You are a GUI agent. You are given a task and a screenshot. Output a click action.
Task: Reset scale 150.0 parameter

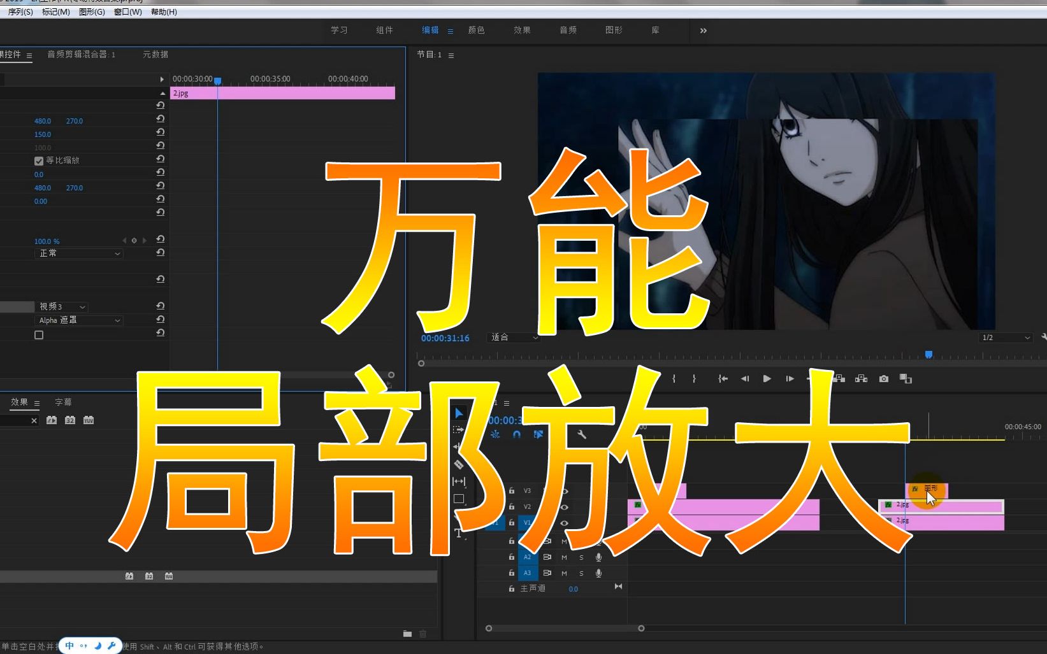coord(161,132)
